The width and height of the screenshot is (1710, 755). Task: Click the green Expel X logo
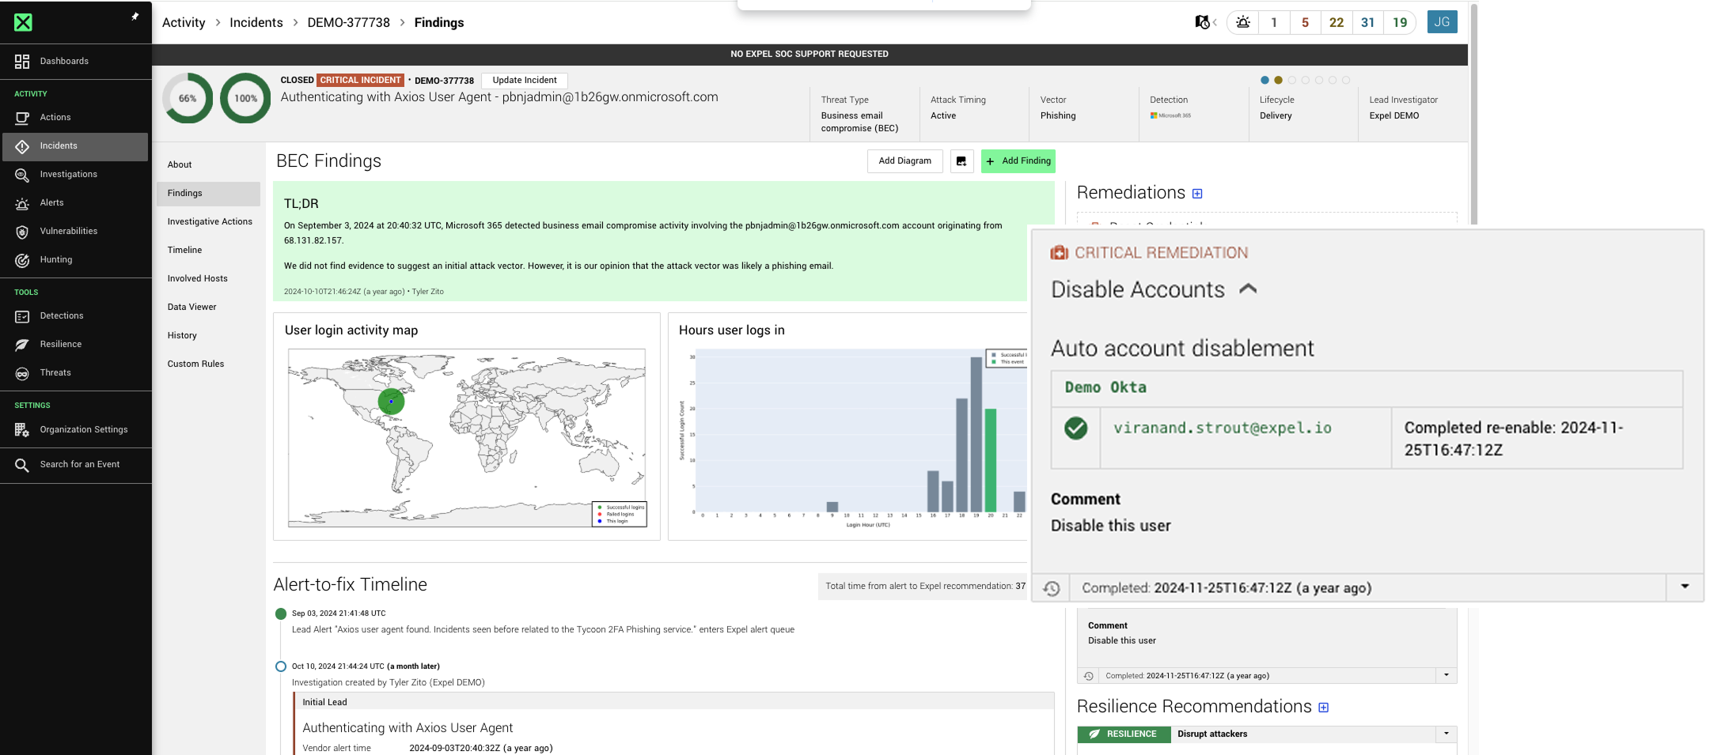(23, 22)
